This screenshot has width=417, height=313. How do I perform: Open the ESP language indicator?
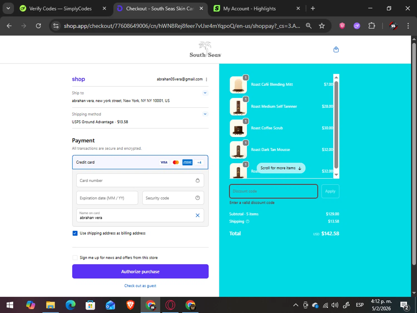360,305
